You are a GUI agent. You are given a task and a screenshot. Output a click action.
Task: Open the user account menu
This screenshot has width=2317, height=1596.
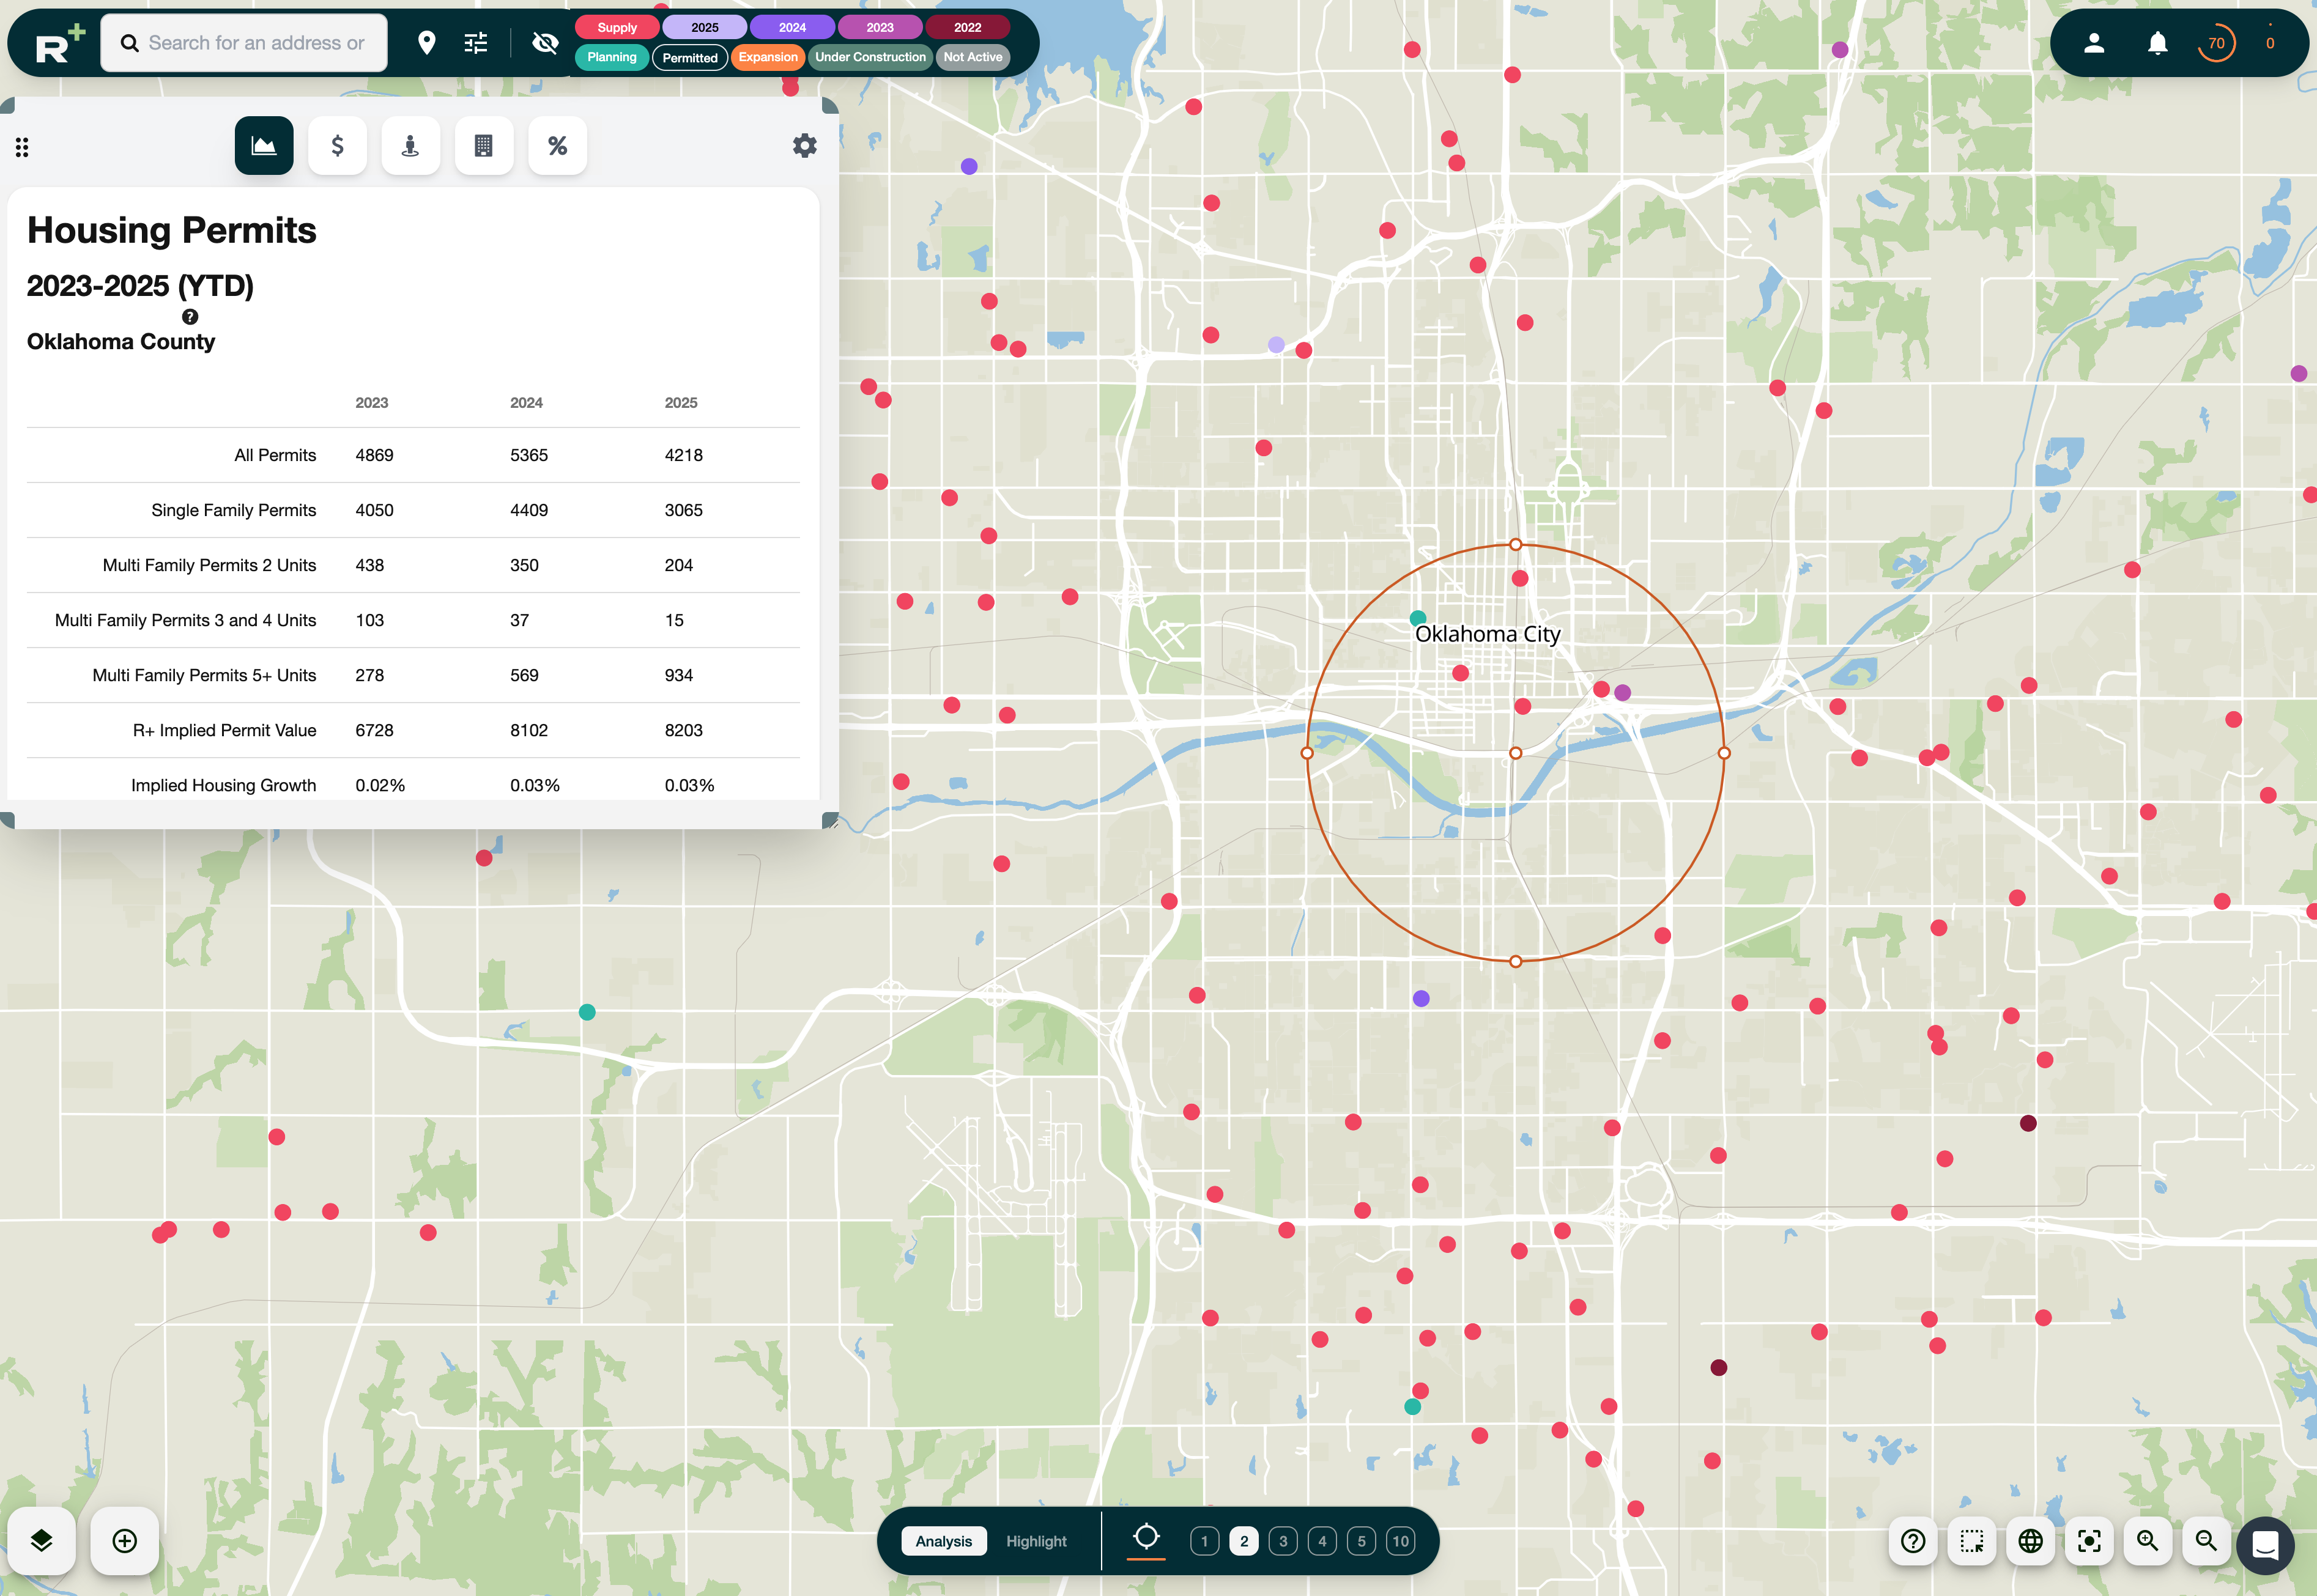coord(2093,43)
